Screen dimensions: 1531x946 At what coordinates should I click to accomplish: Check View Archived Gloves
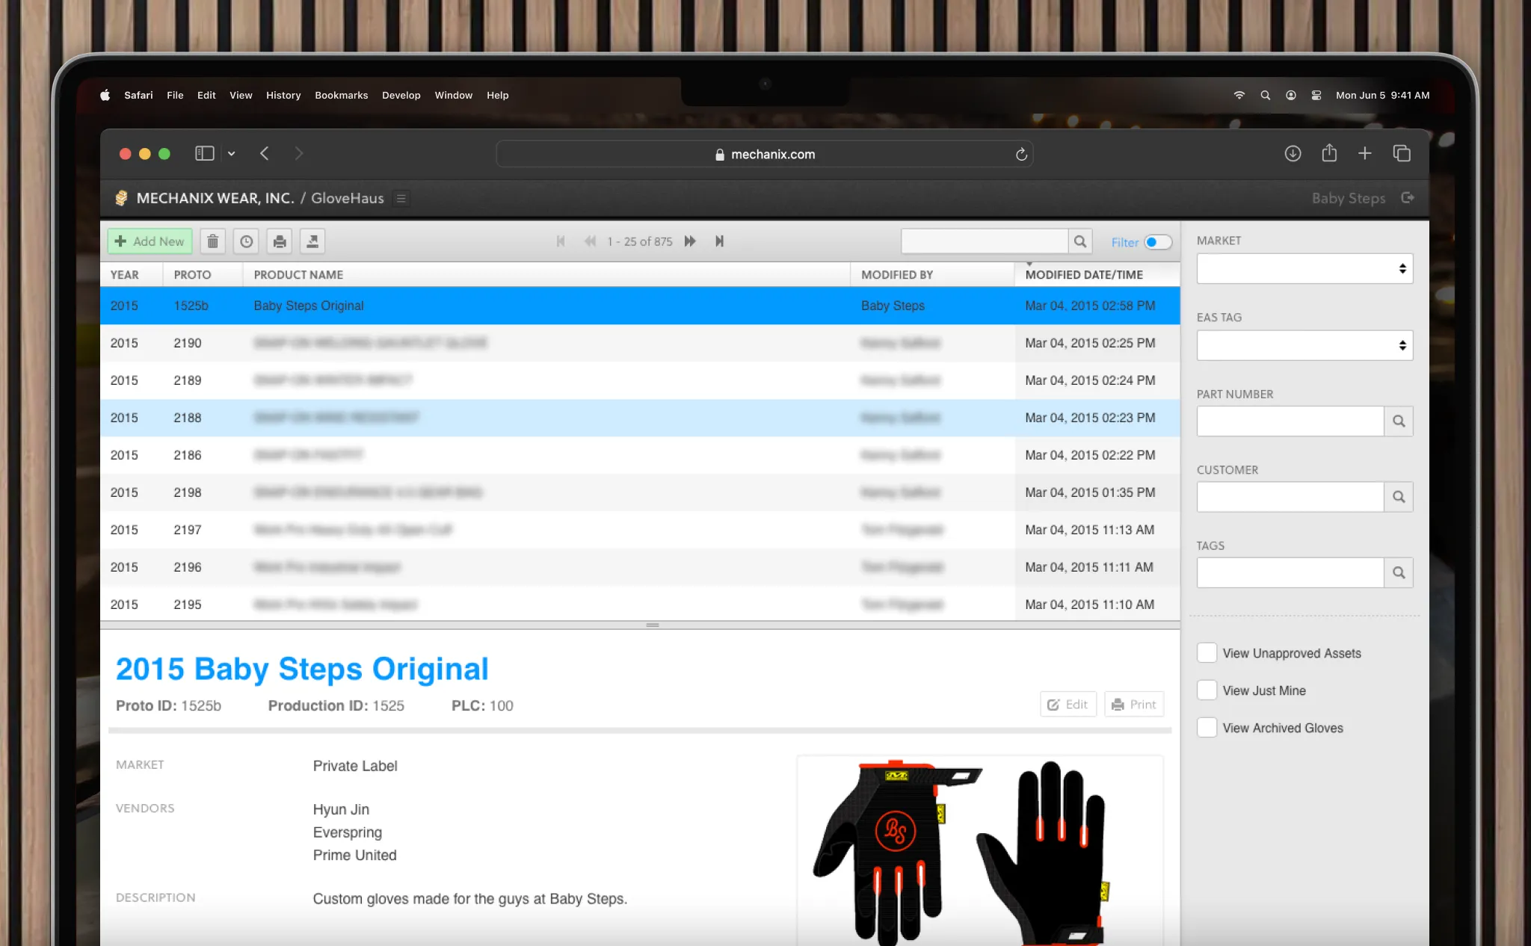tap(1207, 727)
